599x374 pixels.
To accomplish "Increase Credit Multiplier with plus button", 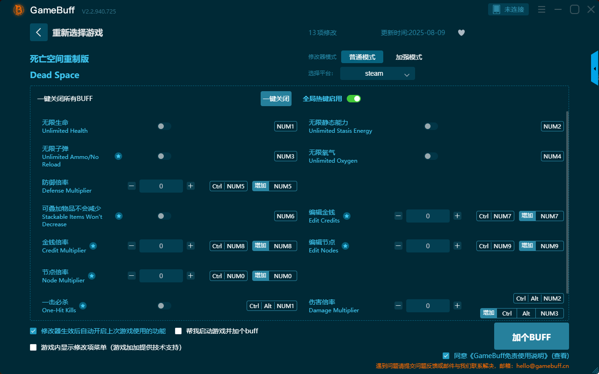I will pyautogui.click(x=190, y=246).
